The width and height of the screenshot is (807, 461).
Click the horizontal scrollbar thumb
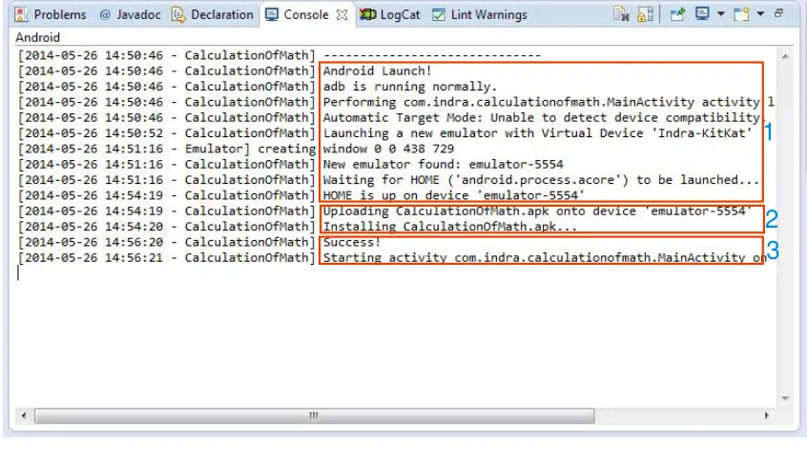314,416
